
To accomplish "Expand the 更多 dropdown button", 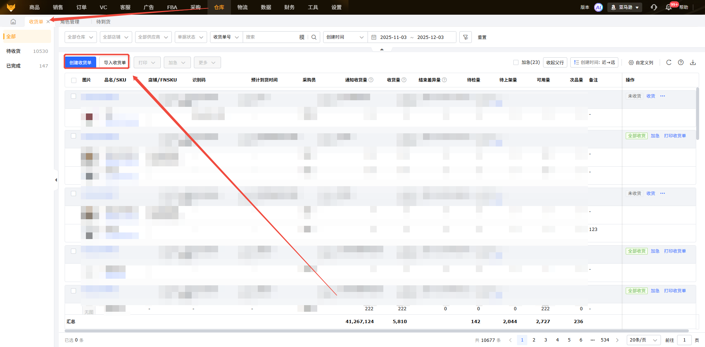I will [207, 62].
